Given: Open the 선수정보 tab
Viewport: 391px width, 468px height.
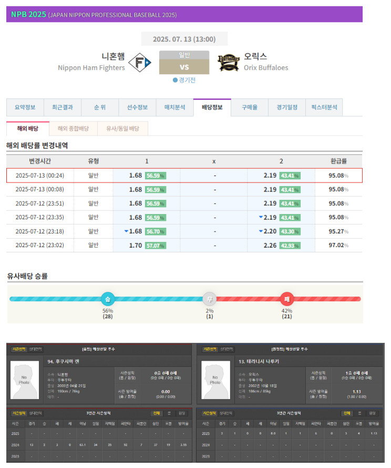Looking at the screenshot, I should (137, 107).
